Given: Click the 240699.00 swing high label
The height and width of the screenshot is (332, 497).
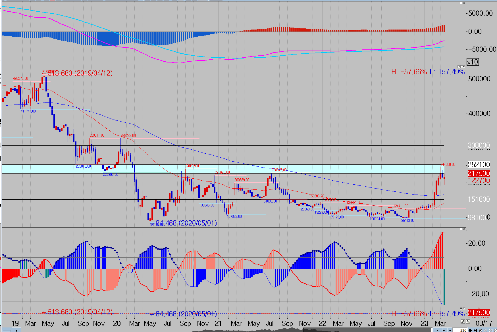Looking at the screenshot, I should coord(193,166).
